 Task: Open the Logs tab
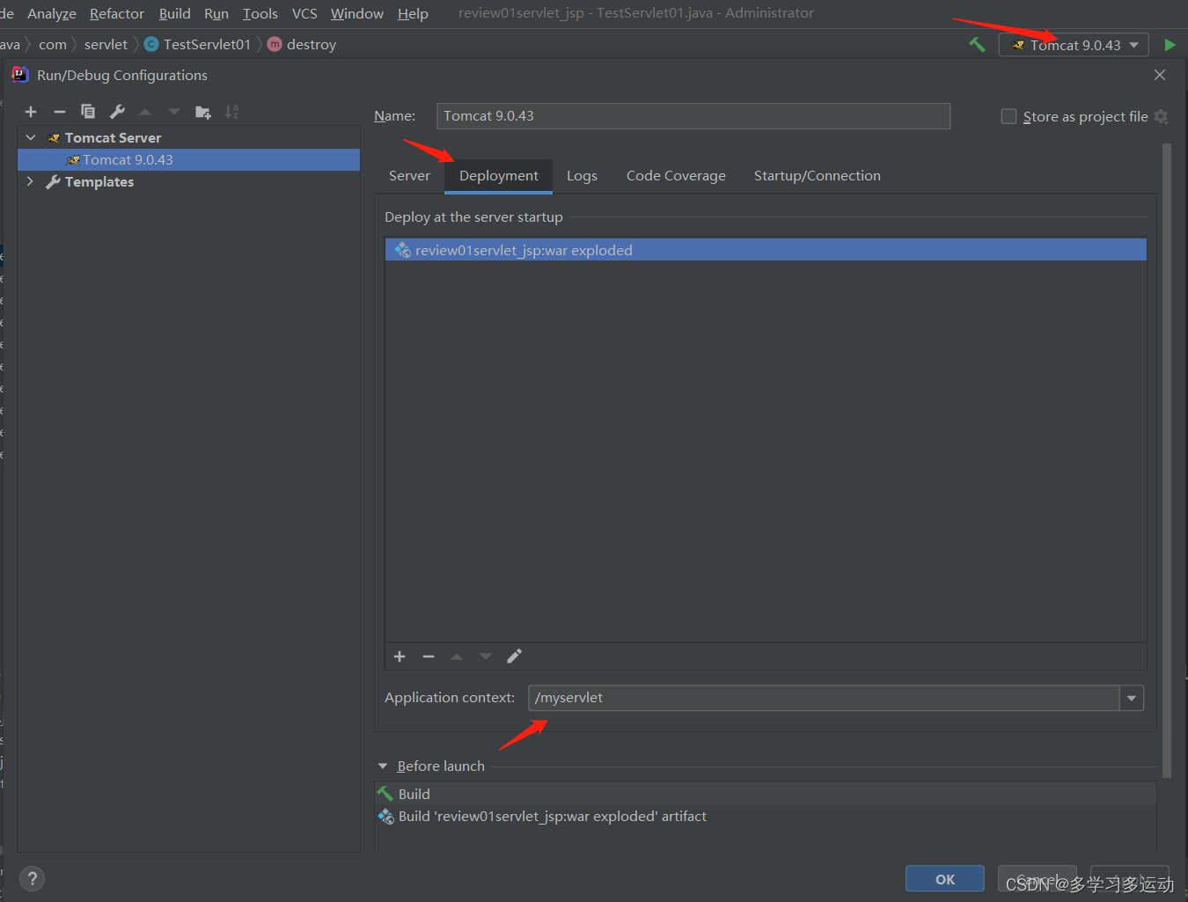(x=582, y=176)
